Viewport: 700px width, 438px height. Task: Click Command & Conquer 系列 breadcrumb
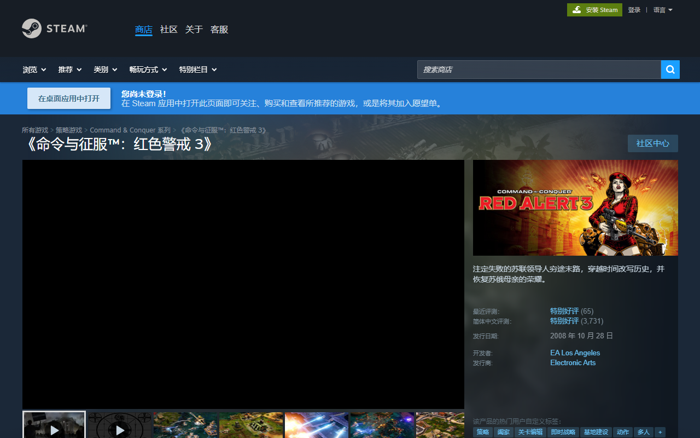[130, 130]
